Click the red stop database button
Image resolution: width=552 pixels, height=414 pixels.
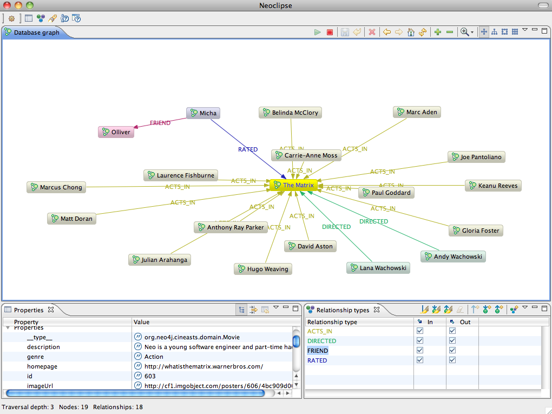tap(330, 32)
